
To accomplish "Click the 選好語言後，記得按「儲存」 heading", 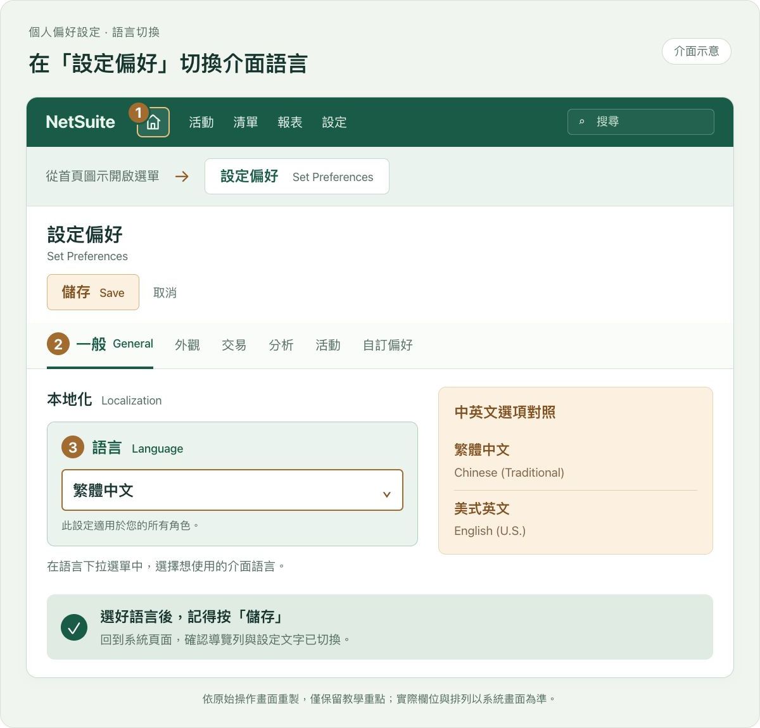I will [x=191, y=617].
